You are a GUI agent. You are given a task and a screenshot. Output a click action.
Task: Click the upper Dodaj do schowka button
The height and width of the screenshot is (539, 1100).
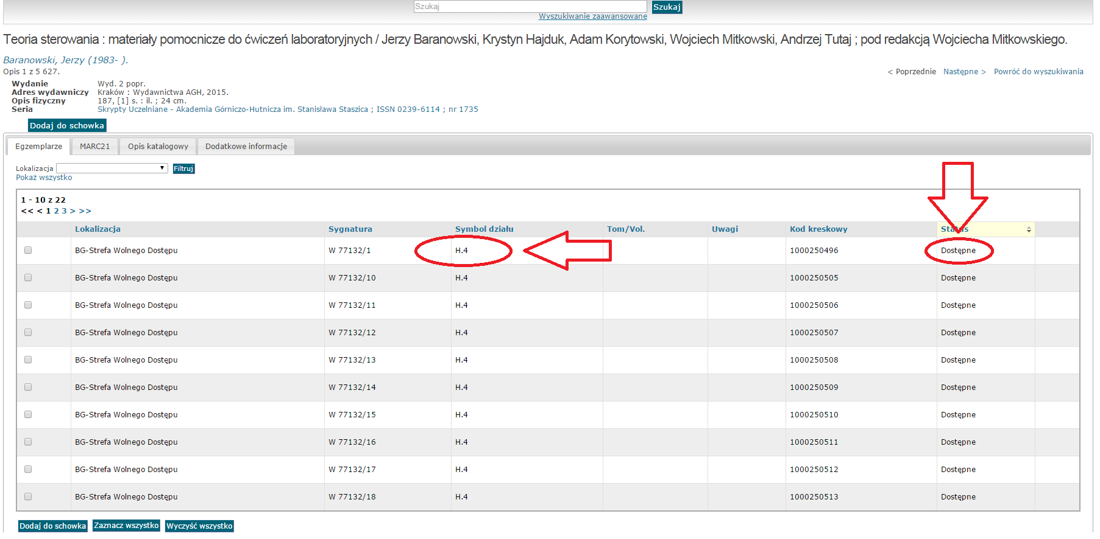pos(67,125)
